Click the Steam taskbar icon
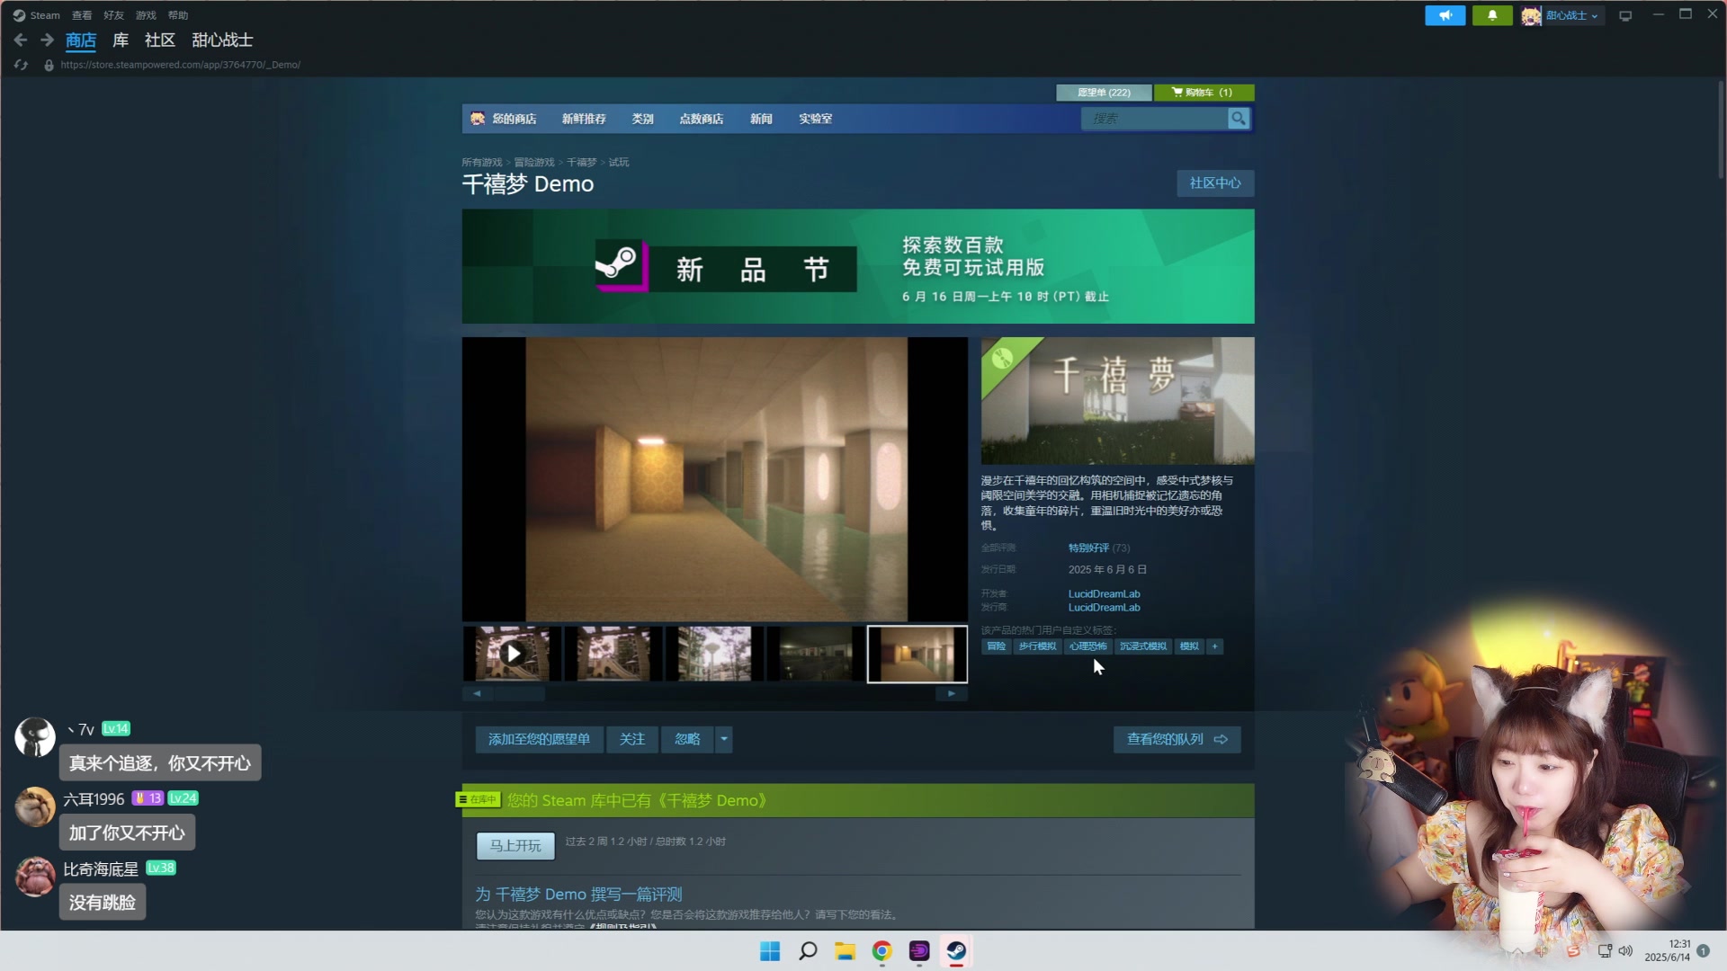This screenshot has height=971, width=1727. pyautogui.click(x=956, y=951)
